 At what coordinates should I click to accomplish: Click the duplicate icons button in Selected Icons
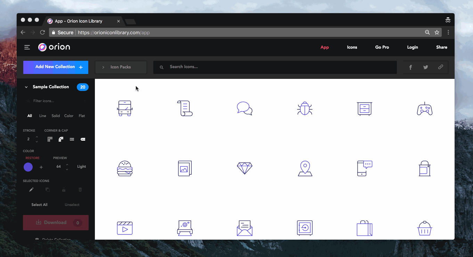coord(47,190)
